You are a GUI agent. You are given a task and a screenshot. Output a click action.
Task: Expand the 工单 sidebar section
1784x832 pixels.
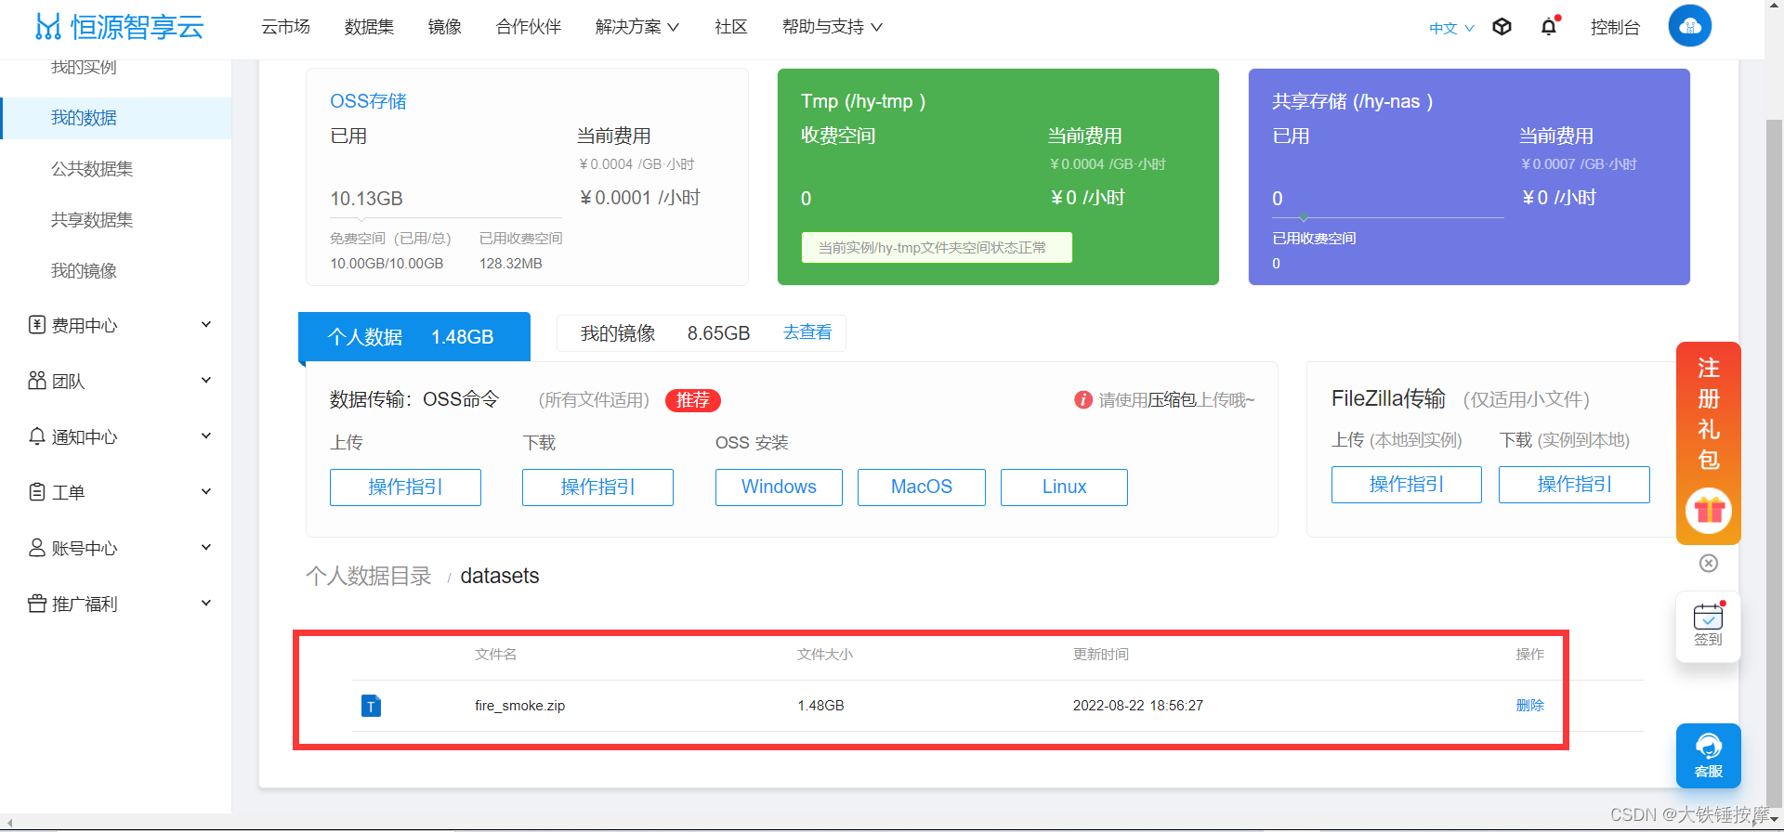pyautogui.click(x=206, y=491)
